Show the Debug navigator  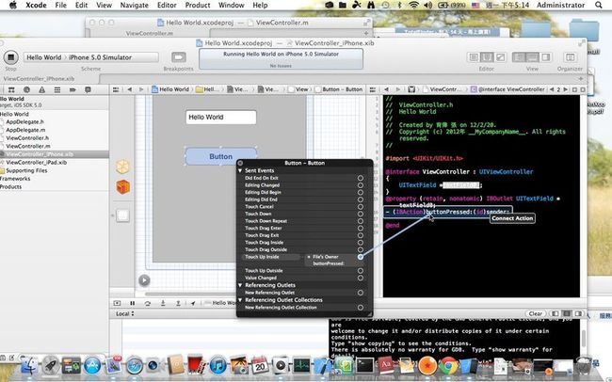coord(57,89)
